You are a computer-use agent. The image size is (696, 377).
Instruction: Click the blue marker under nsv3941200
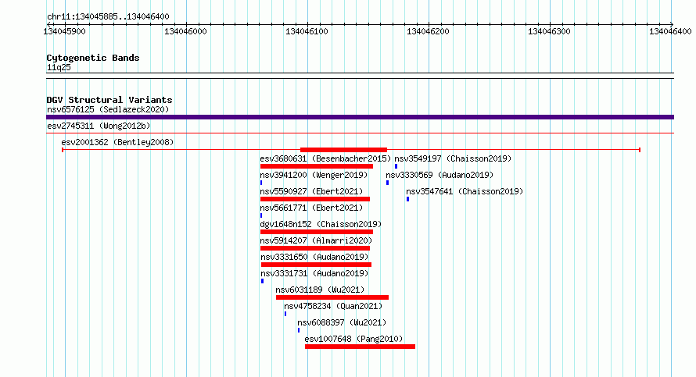pos(261,183)
